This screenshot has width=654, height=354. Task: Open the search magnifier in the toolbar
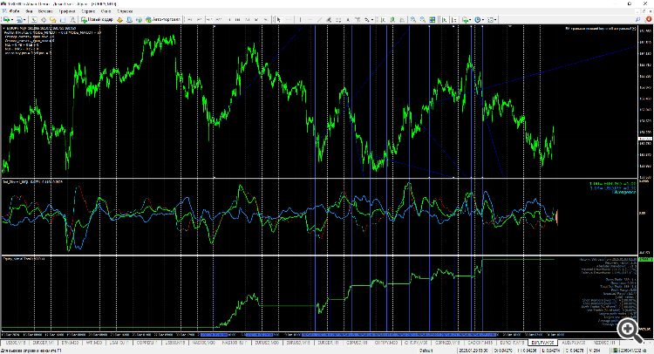637,19
